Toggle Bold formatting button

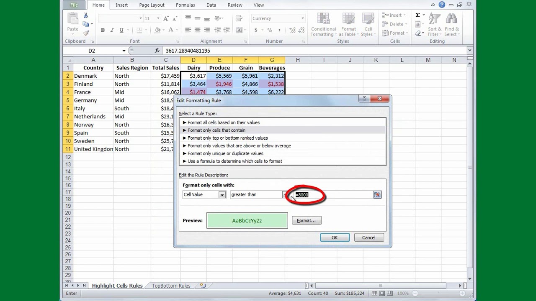(x=103, y=30)
